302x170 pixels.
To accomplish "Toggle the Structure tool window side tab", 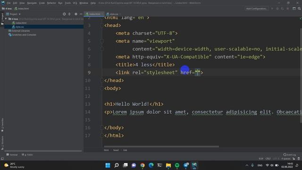I will 2,143.
